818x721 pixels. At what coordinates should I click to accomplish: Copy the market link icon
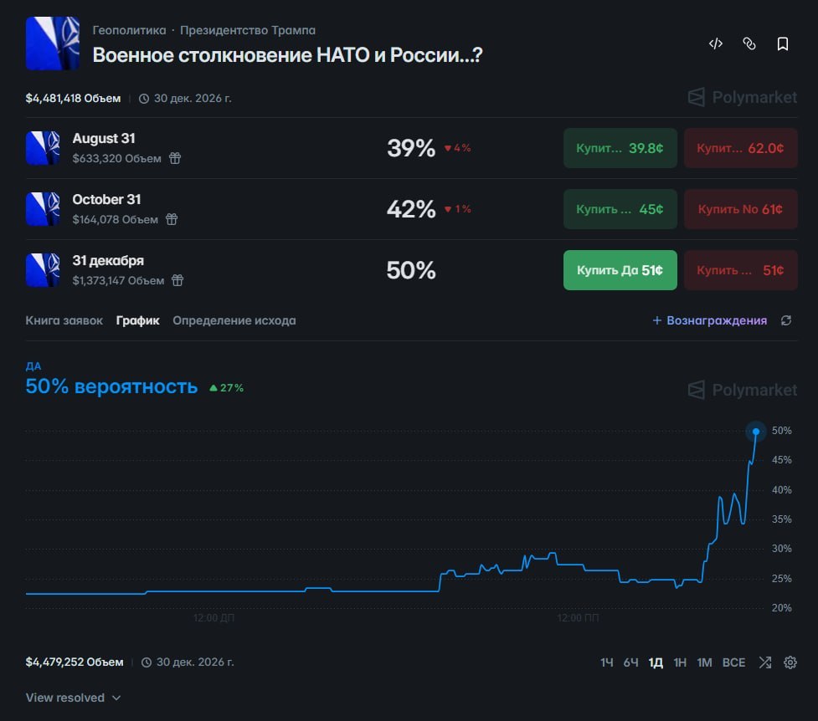click(749, 43)
